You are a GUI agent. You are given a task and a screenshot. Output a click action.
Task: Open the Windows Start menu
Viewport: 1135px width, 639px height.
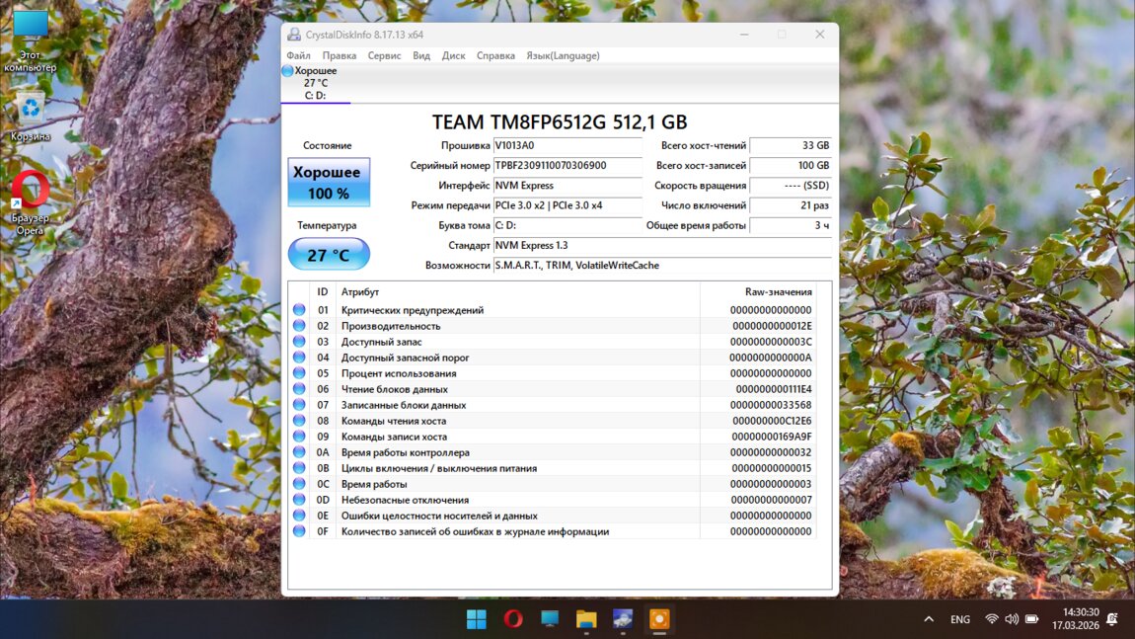[x=476, y=619]
